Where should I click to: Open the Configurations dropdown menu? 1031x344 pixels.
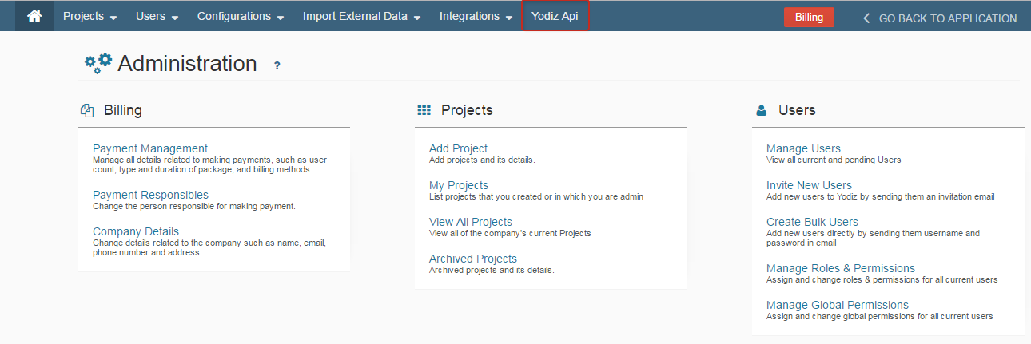(x=241, y=17)
